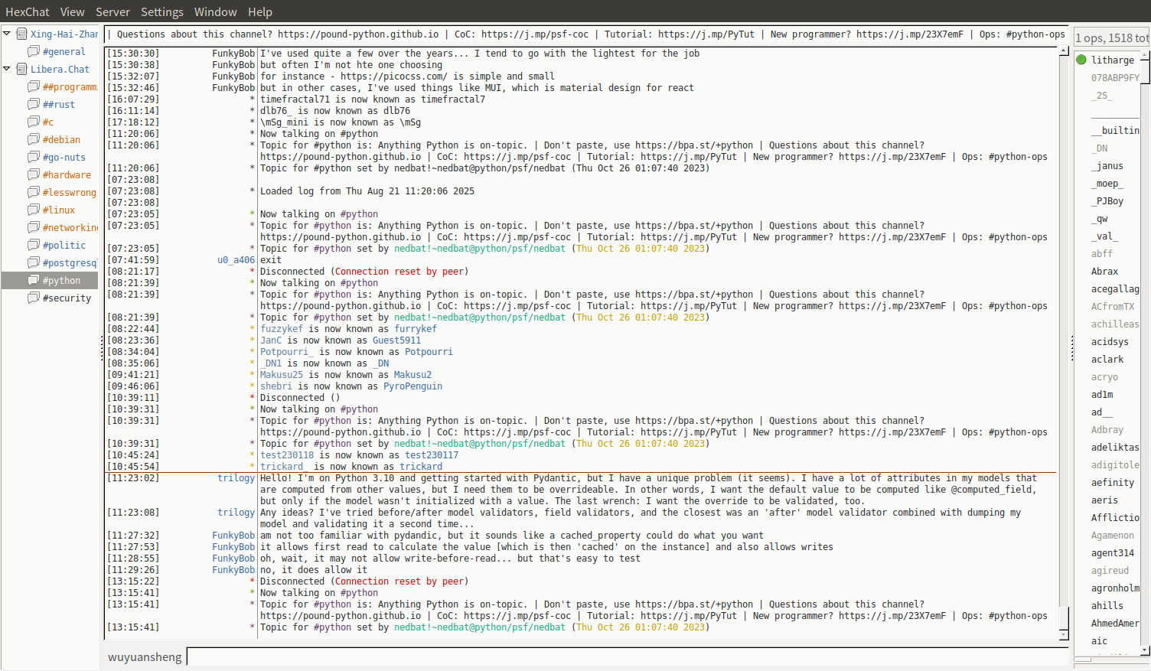
Task: Click the wuyuansheng nickname button
Action: 145,656
